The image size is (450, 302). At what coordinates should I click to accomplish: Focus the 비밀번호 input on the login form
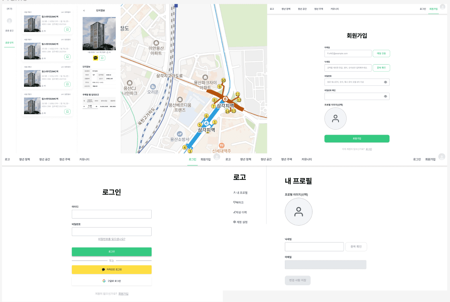pos(112,232)
